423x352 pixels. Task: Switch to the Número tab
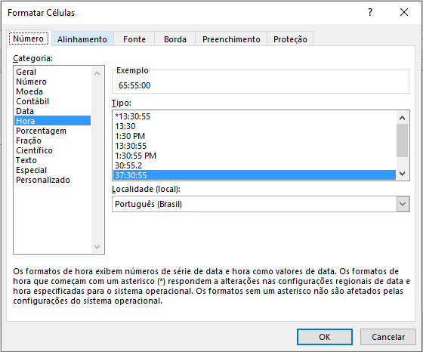29,39
